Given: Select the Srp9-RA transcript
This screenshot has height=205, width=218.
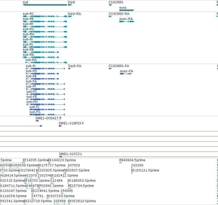Looking at the screenshot, I should [70, 16].
